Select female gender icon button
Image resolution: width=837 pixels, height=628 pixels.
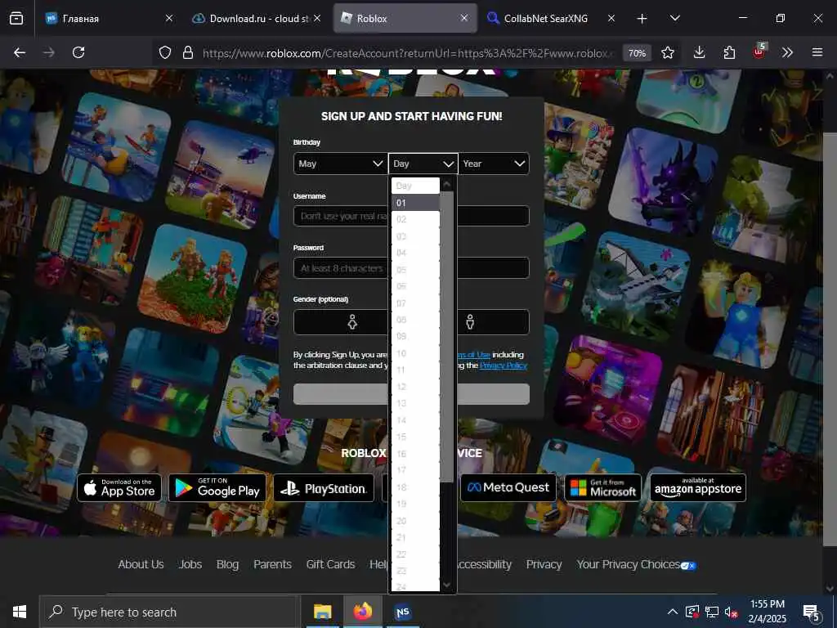click(x=352, y=322)
